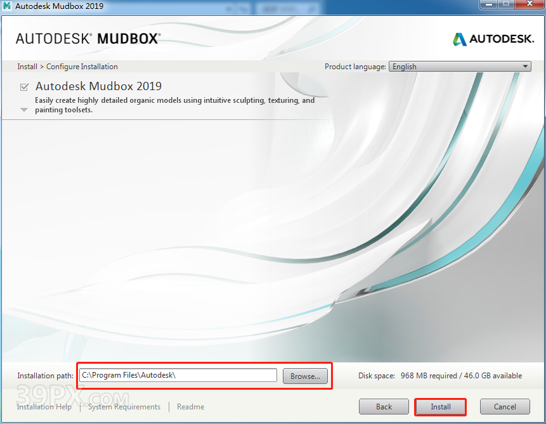Uncheck the Autodesk Mudbox 2019 checkbox
Viewport: 546px width, 424px height.
click(x=24, y=87)
